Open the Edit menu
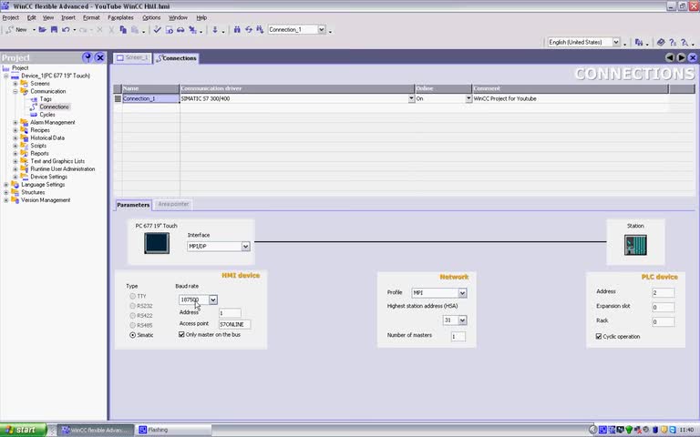700x437 pixels. (31, 17)
